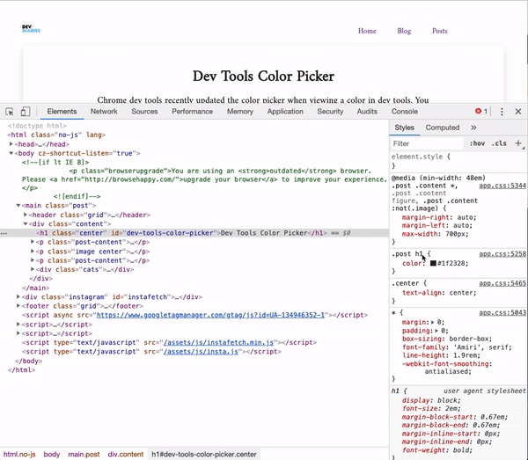Expand the head element node

click(11, 144)
